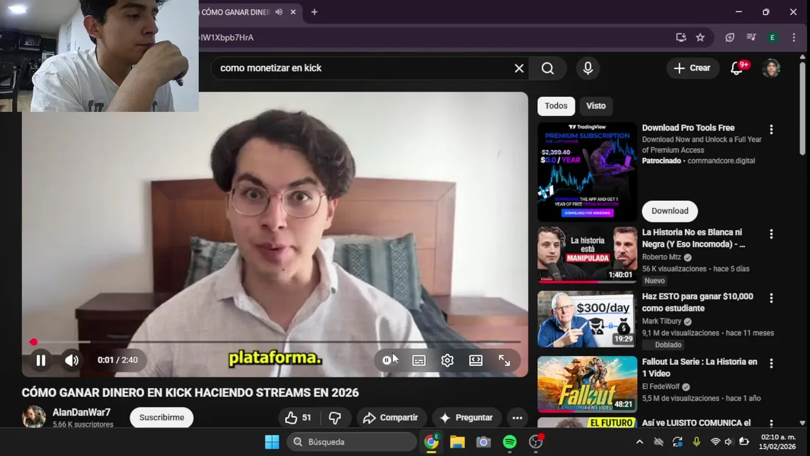Subscribe with Suscribirme button
This screenshot has height=456, width=810.
point(161,417)
